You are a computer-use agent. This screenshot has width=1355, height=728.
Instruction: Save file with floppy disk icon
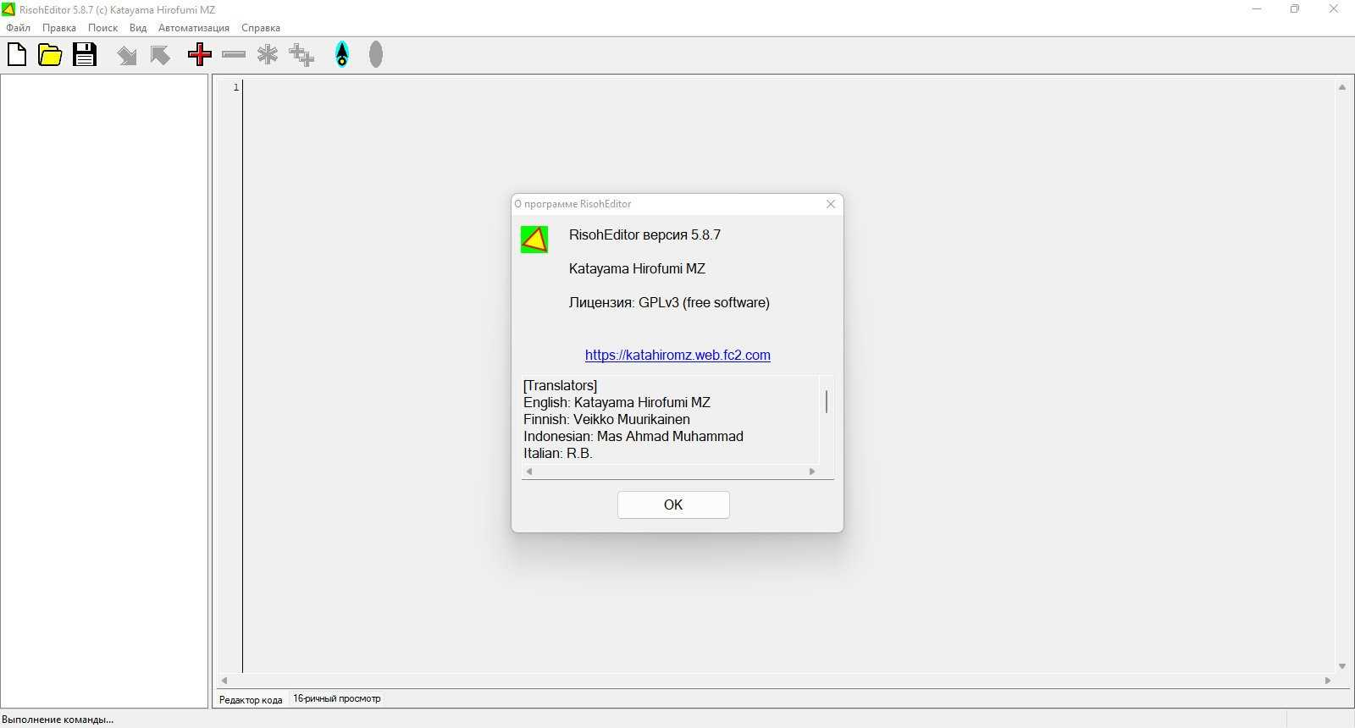pyautogui.click(x=85, y=55)
